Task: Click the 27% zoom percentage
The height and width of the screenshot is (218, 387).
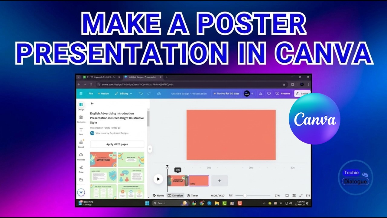Action: (x=277, y=196)
